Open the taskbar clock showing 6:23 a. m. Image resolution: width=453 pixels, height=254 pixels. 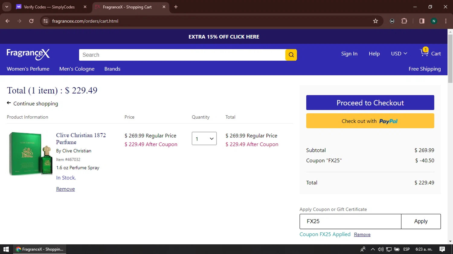[424, 249]
